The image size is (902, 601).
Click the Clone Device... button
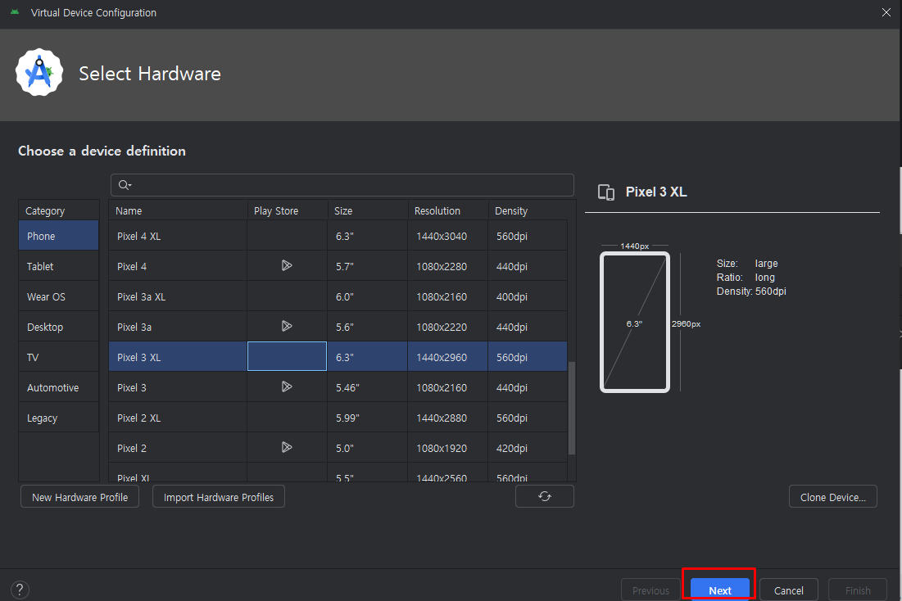(833, 497)
